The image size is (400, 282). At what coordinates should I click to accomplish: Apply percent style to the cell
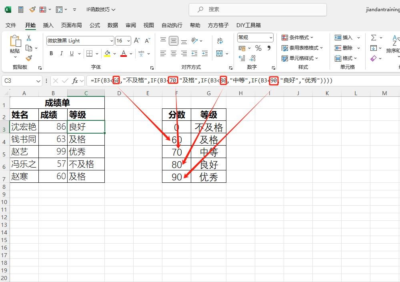click(x=258, y=48)
